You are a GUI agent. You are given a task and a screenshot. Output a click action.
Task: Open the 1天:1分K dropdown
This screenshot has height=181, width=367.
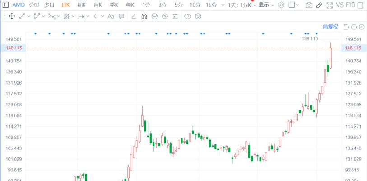pos(242,5)
